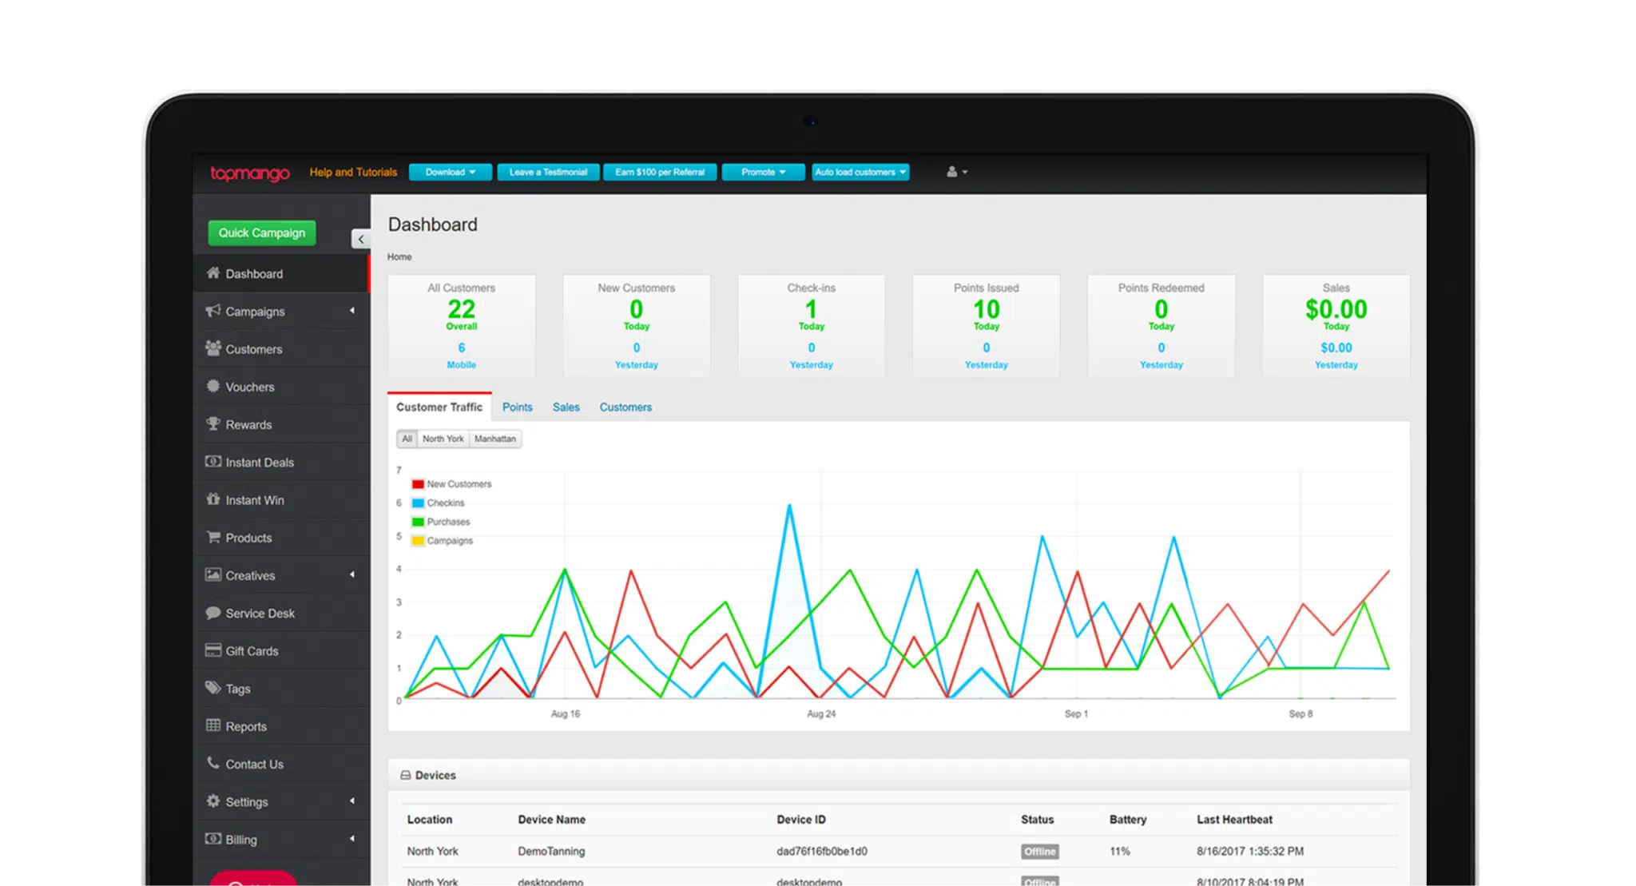This screenshot has height=886, width=1636.
Task: Click Leave a Testimonial button
Action: [548, 172]
